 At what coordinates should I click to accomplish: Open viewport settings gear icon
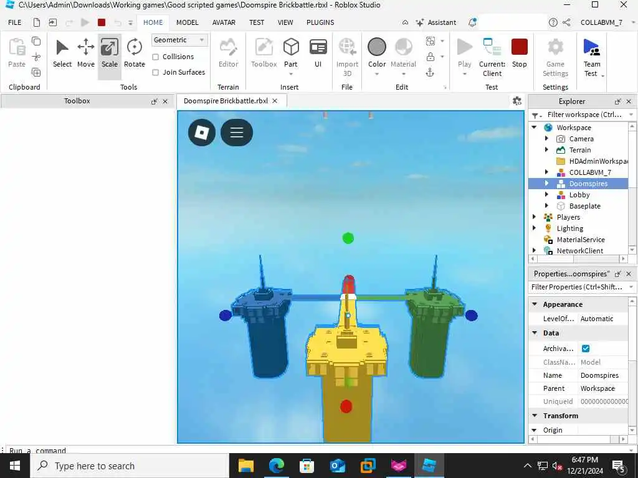517,101
